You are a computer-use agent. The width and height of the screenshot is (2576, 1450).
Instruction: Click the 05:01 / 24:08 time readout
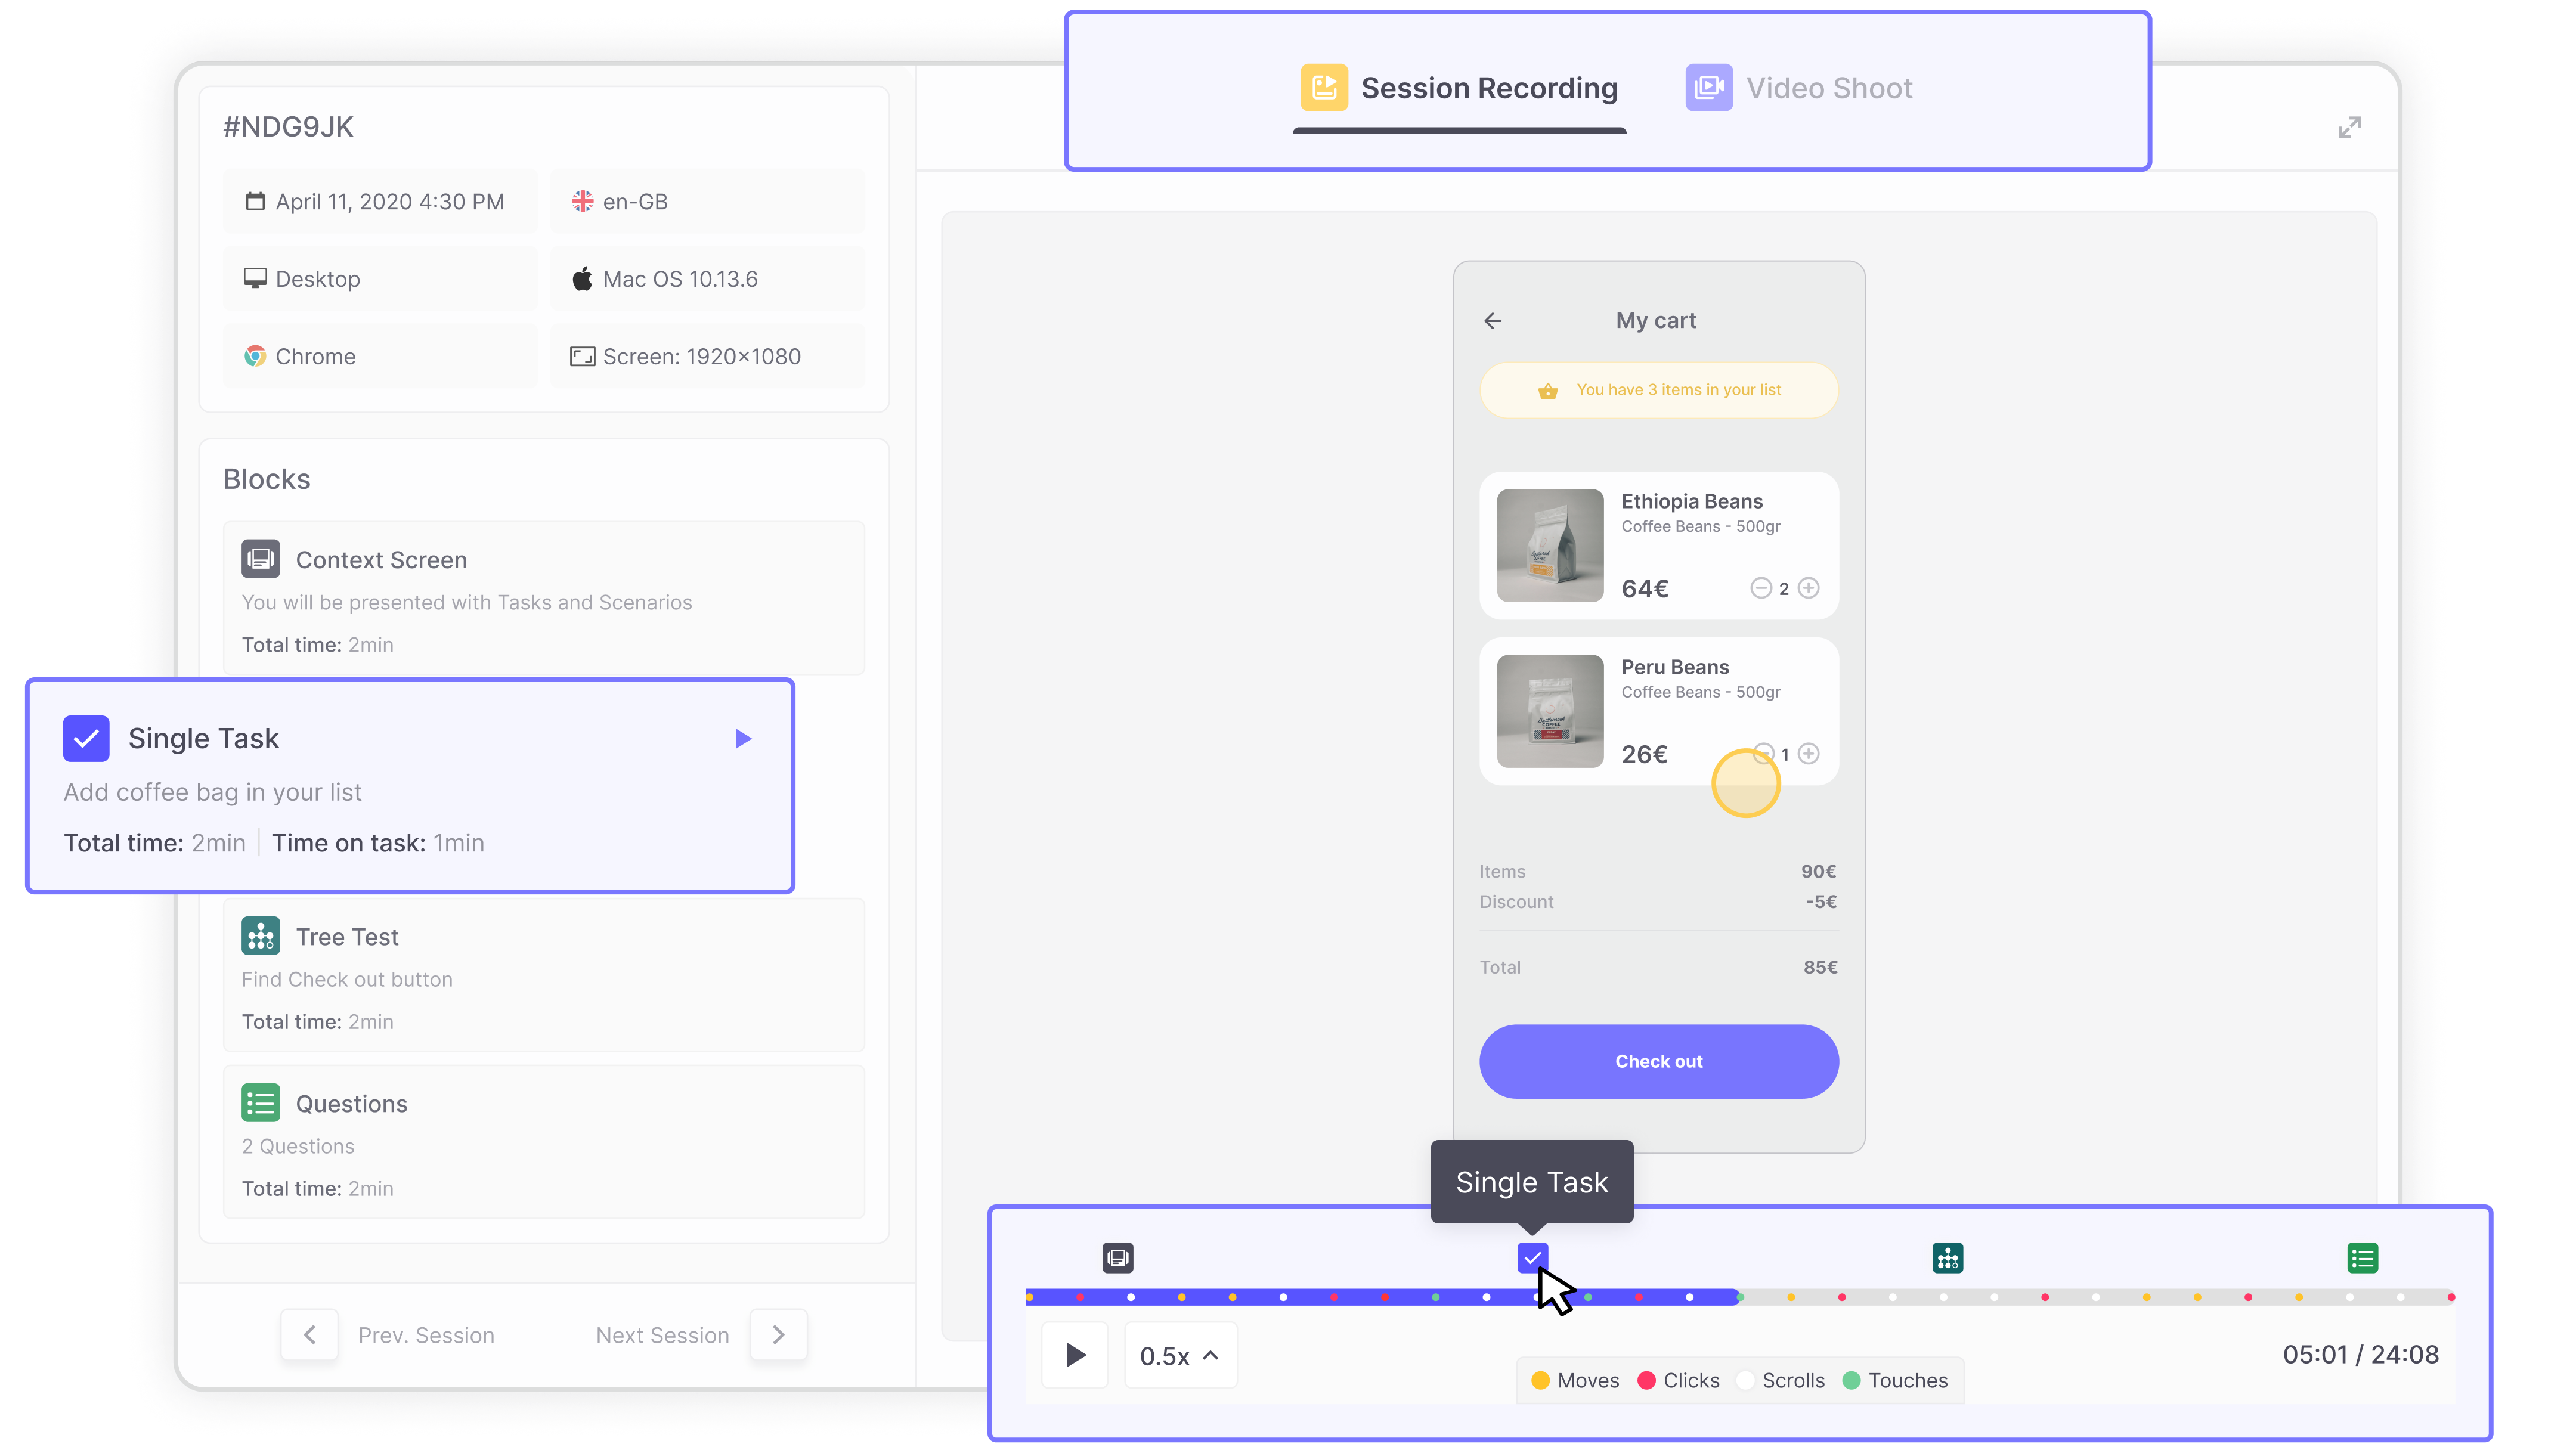2361,1354
